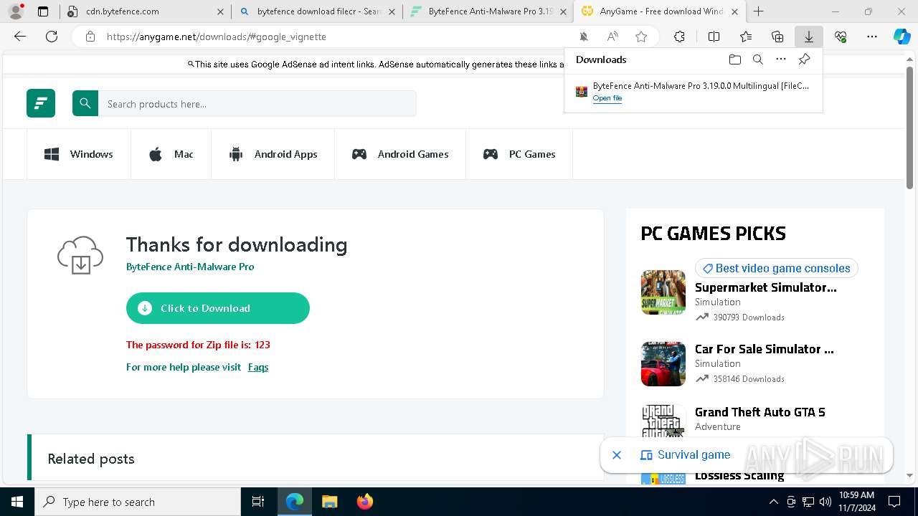Open the PC Games category
The image size is (918, 516).
(x=519, y=154)
